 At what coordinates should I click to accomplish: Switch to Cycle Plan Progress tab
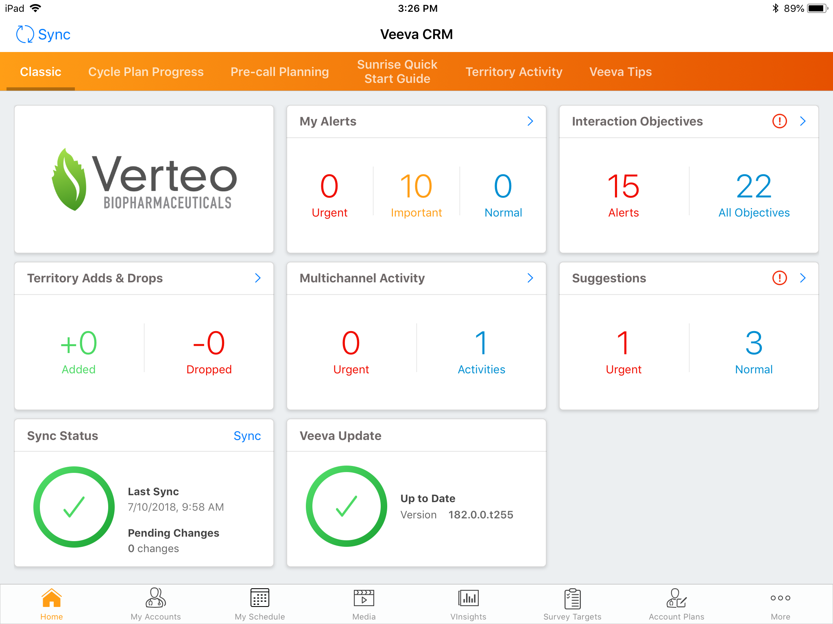146,72
